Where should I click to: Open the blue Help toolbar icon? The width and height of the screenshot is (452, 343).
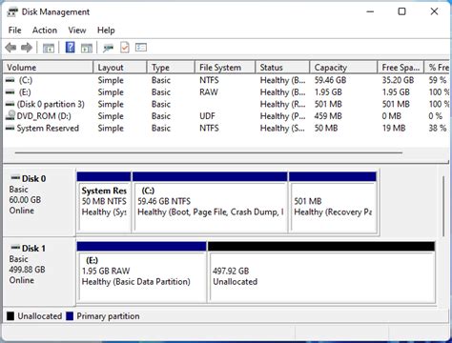tap(70, 48)
